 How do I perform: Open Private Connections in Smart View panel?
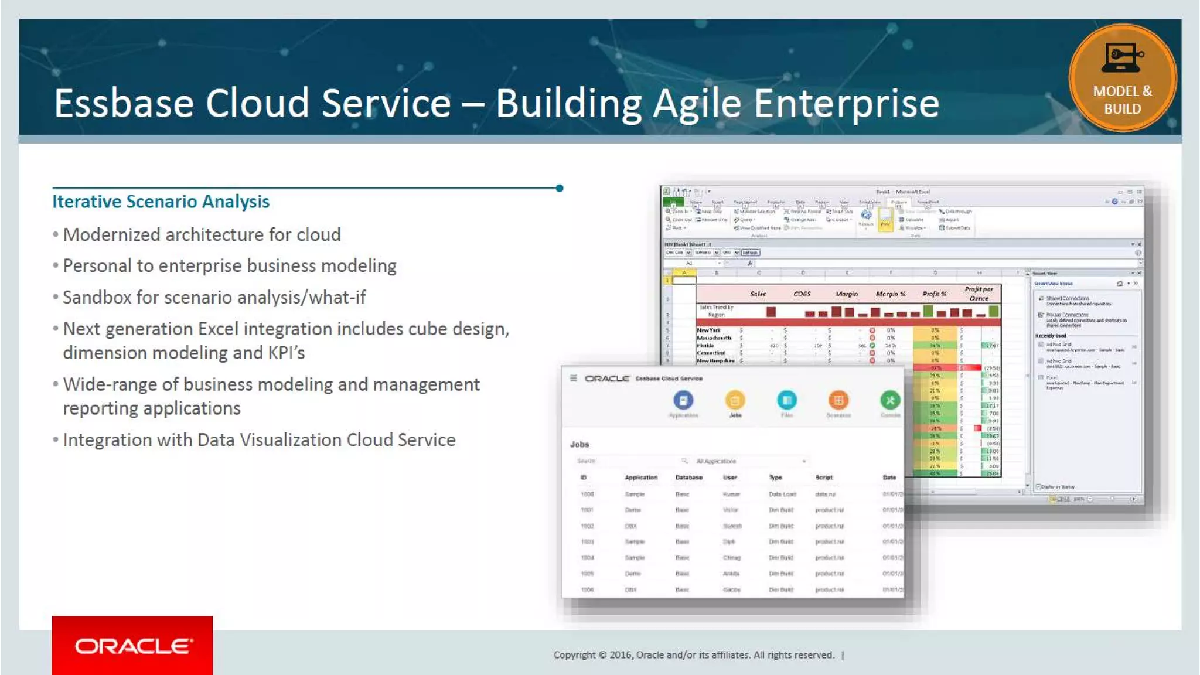point(1068,315)
